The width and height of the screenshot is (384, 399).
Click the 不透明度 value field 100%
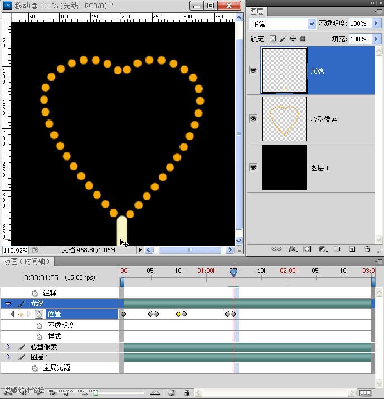(361, 23)
